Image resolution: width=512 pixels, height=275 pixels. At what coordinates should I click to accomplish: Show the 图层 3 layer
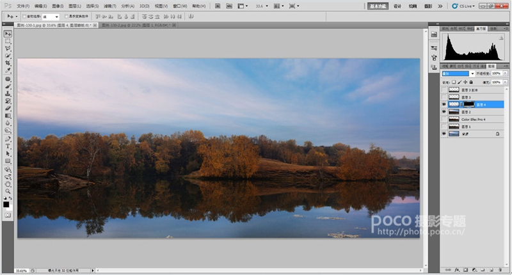pyautogui.click(x=444, y=97)
